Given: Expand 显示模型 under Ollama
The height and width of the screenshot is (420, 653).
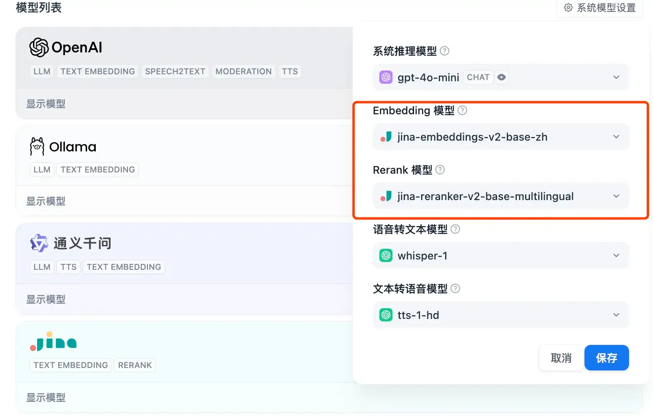Looking at the screenshot, I should tap(46, 201).
